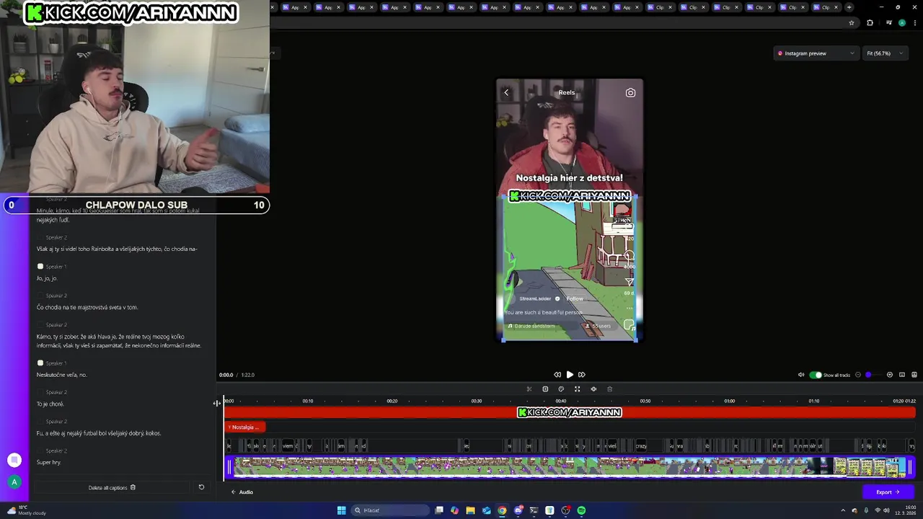Open Chrome's three-dot menu
Image resolution: width=923 pixels, height=519 pixels.
click(914, 22)
